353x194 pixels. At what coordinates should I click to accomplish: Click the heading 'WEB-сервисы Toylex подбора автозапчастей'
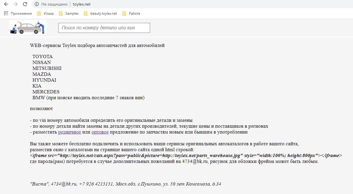point(97,45)
